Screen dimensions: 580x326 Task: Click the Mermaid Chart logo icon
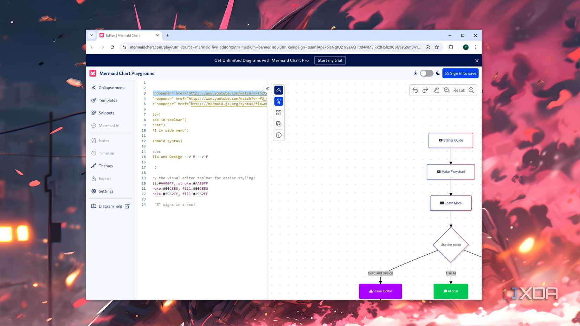(93, 73)
